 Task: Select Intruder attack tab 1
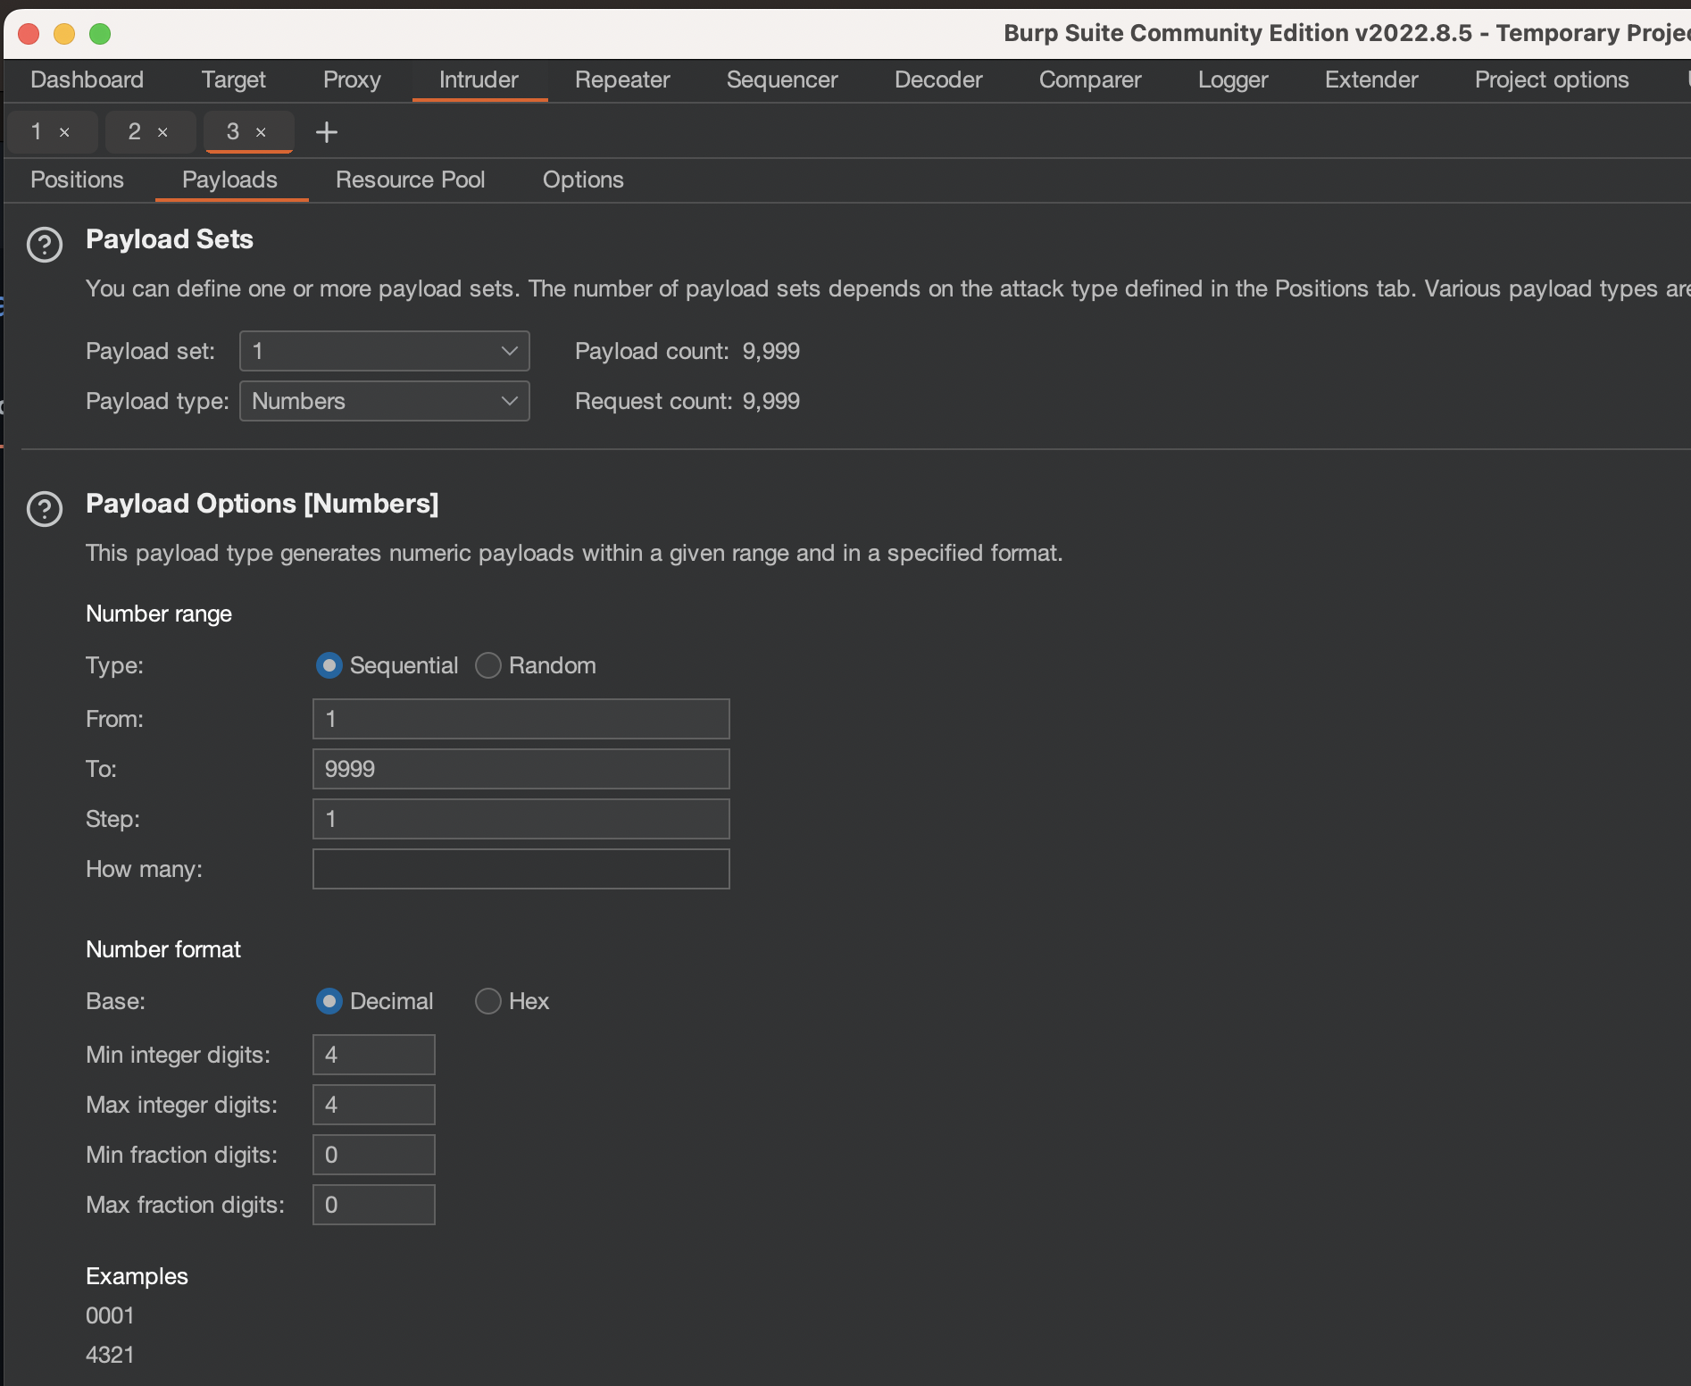pos(37,132)
